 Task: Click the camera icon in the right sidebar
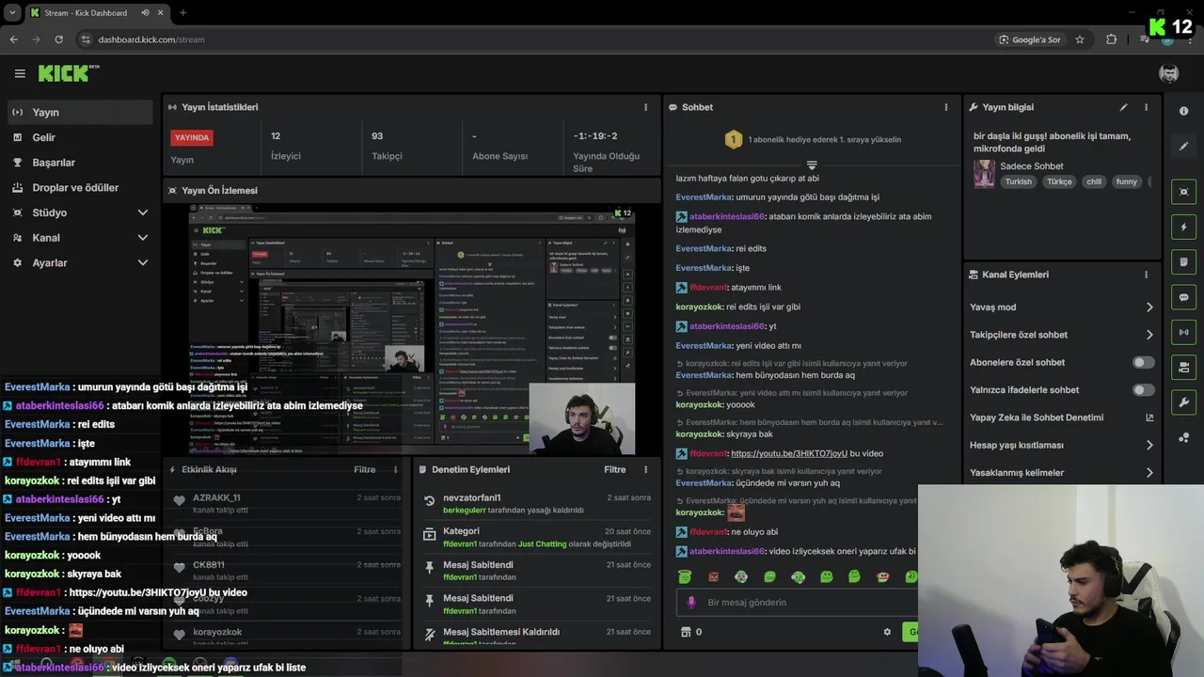[x=1183, y=367]
